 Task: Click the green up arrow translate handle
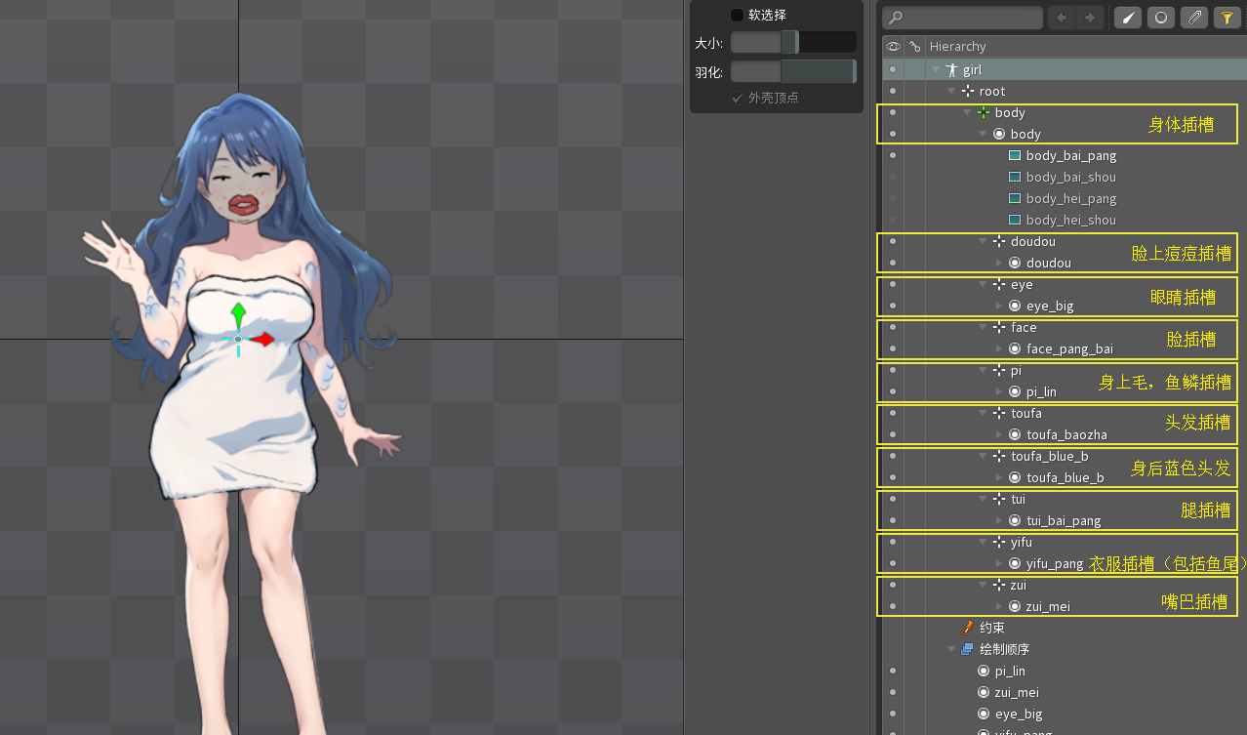click(x=238, y=314)
